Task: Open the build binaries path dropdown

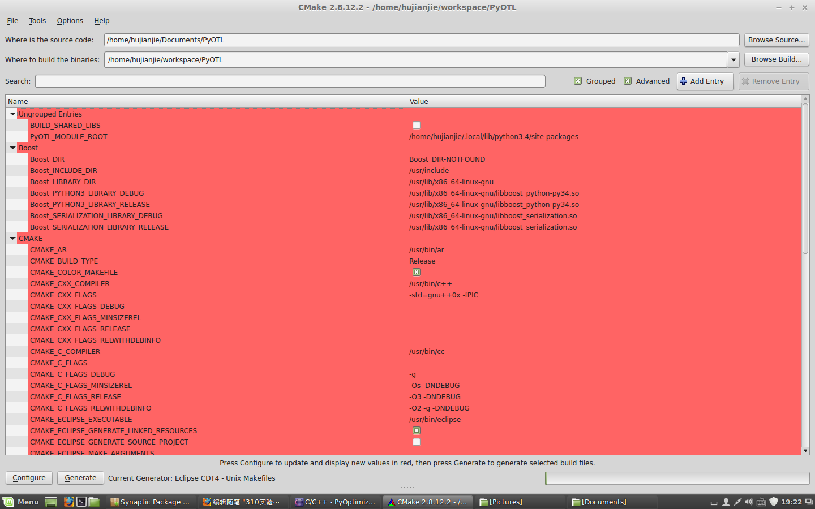Action: tap(733, 60)
